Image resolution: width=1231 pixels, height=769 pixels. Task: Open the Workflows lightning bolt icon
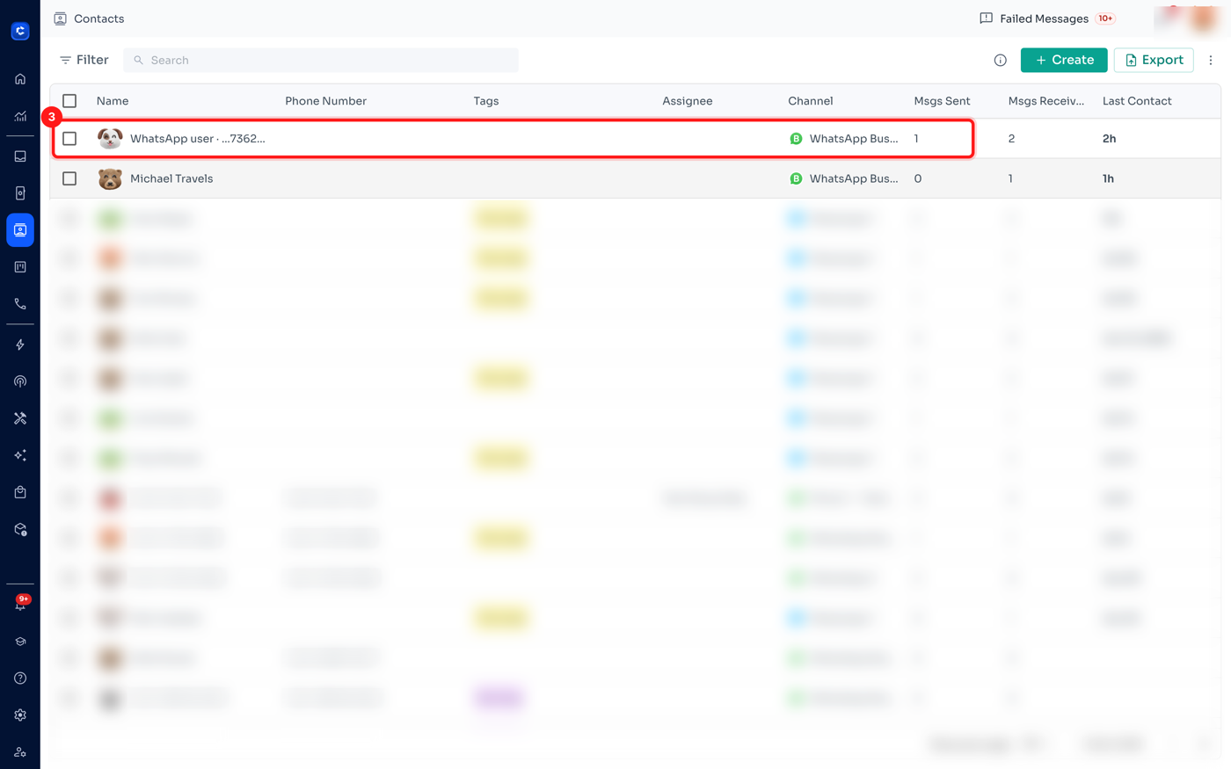(x=20, y=345)
